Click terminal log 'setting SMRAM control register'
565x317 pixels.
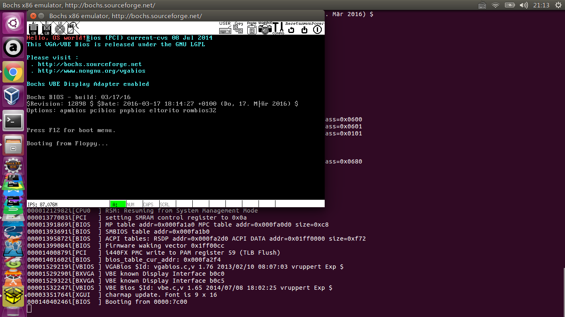(176, 218)
